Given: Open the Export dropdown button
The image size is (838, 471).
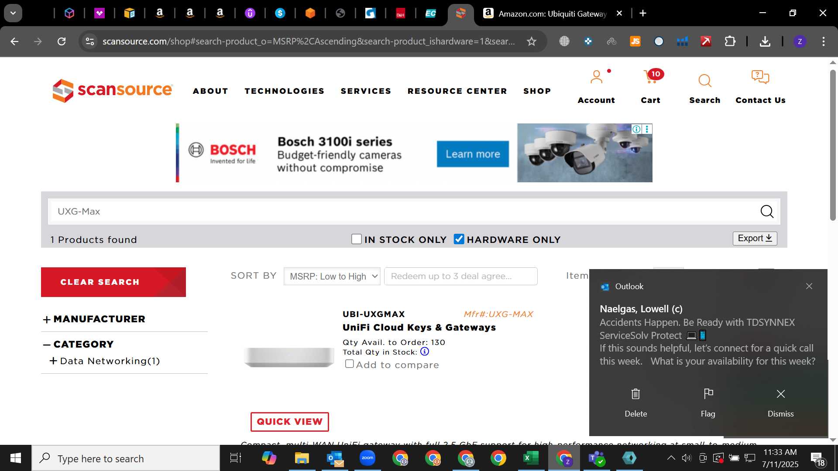Looking at the screenshot, I should (x=755, y=238).
